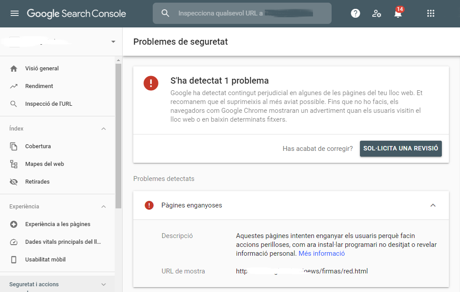This screenshot has height=292, width=460.
Task: Open notifications bell with 14 alerts
Action: (398, 13)
